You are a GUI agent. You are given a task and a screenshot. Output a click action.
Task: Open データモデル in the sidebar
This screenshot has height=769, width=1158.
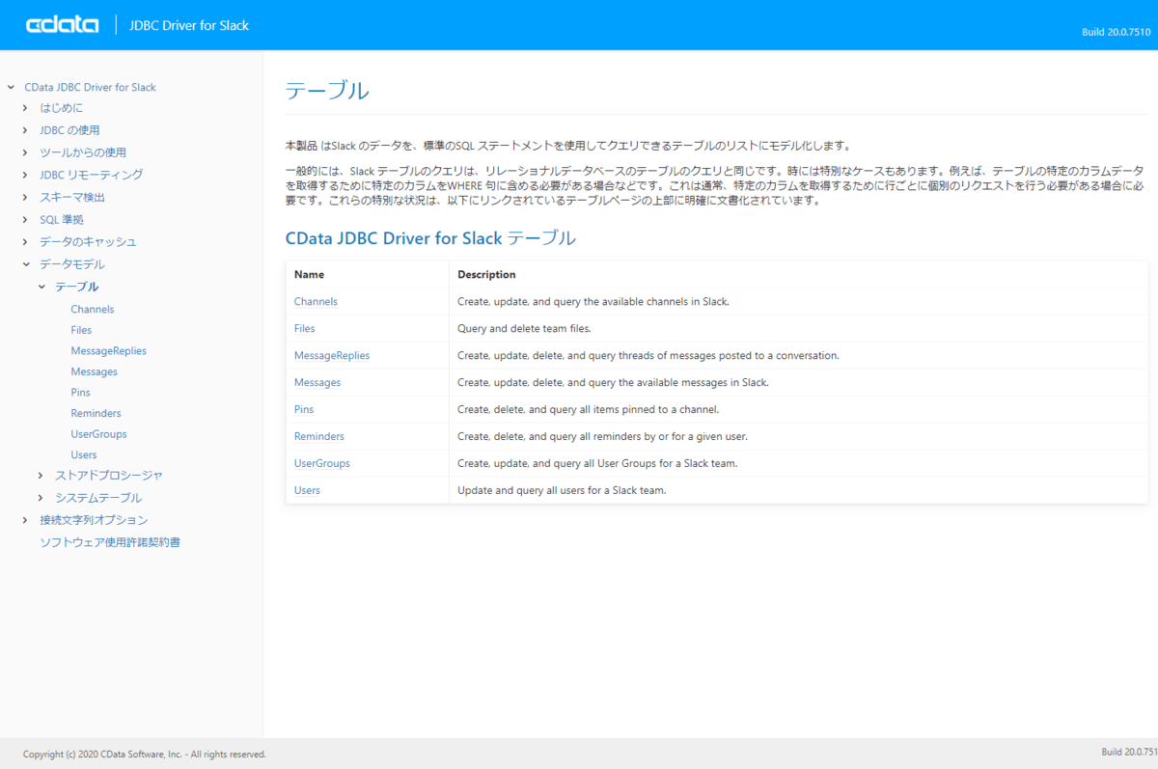coord(72,263)
